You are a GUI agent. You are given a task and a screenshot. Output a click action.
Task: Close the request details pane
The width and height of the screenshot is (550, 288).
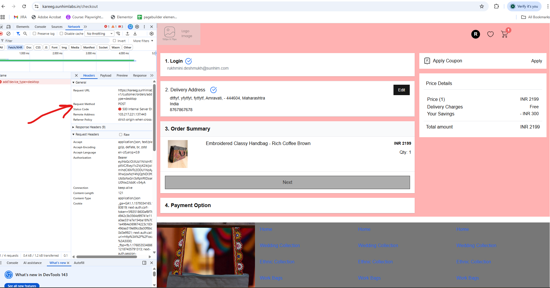point(76,75)
